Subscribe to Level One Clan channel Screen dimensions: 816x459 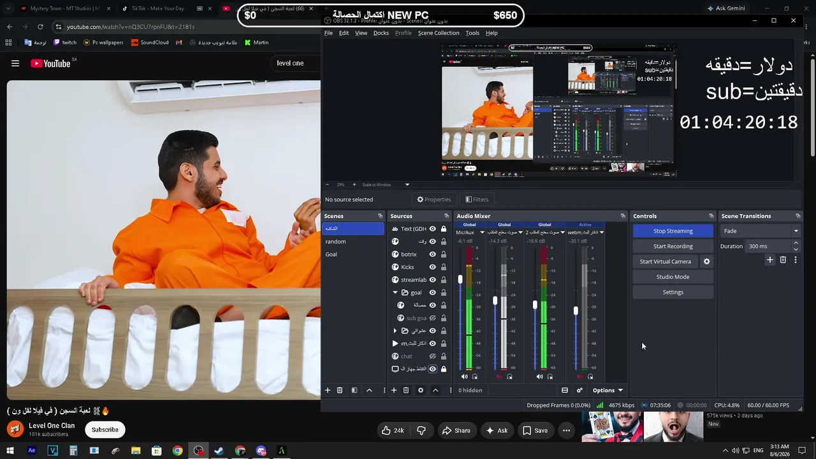(105, 430)
